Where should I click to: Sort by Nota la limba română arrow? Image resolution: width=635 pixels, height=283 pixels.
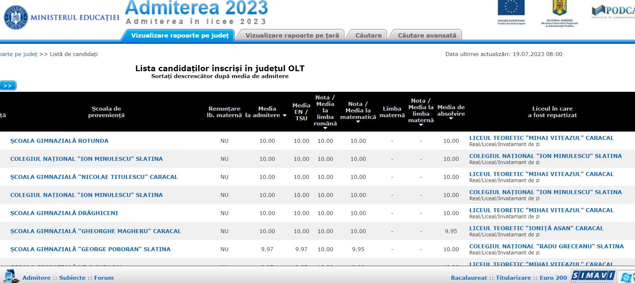pyautogui.click(x=325, y=128)
